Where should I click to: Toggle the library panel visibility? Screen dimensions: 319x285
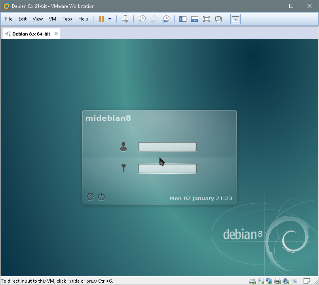click(x=182, y=19)
